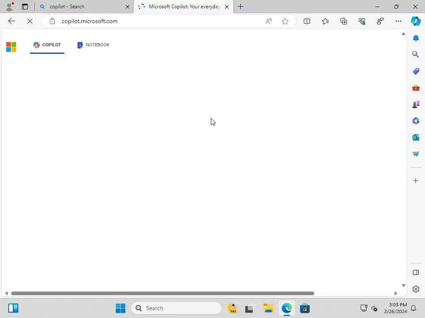Open the taskbar notifications bell

(413, 308)
